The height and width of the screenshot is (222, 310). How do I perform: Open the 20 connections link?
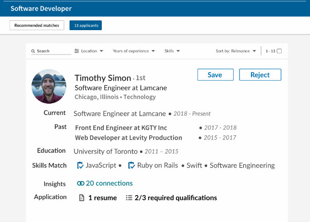coord(109,183)
